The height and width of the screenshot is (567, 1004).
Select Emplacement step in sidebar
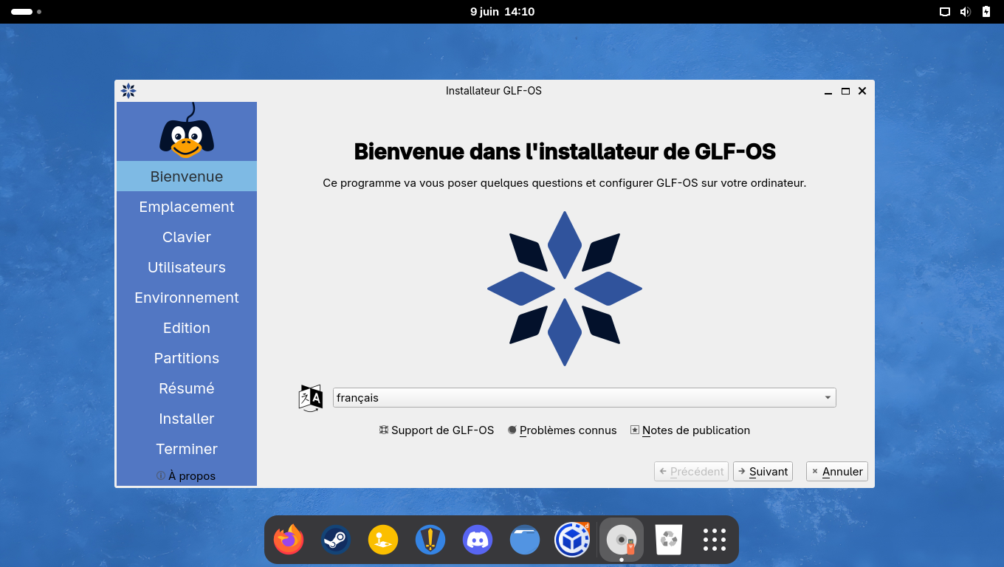(x=187, y=207)
